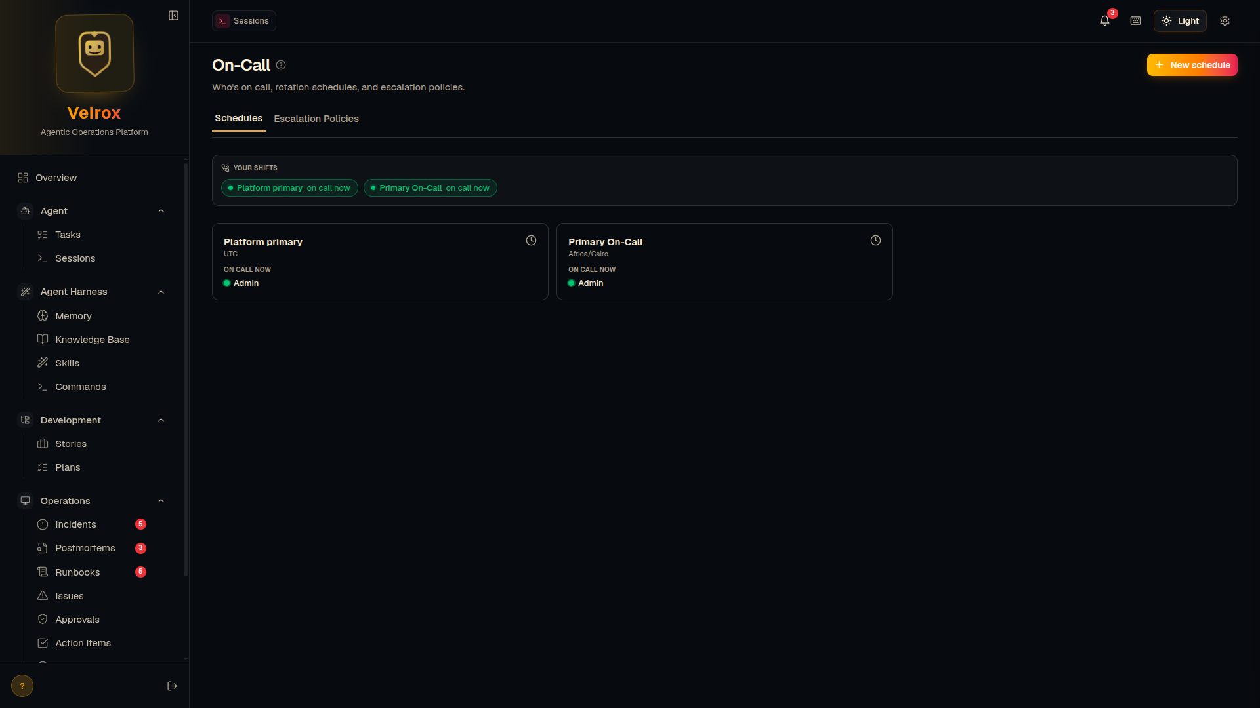Click the clock icon on Platform primary card
This screenshot has width=1260, height=708.
531,241
